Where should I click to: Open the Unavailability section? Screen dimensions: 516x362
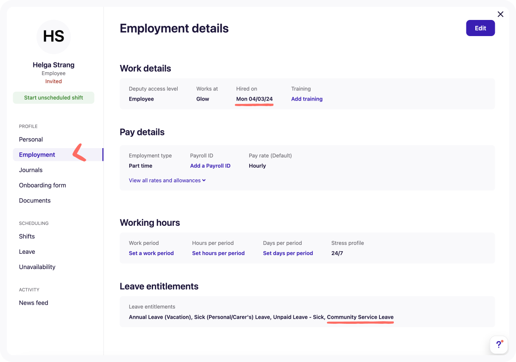pos(37,267)
